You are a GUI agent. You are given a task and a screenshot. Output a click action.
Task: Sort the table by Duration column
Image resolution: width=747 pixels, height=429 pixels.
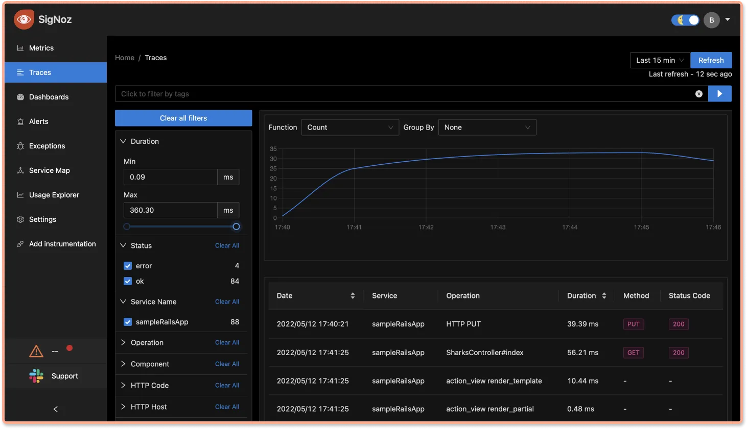(x=604, y=296)
